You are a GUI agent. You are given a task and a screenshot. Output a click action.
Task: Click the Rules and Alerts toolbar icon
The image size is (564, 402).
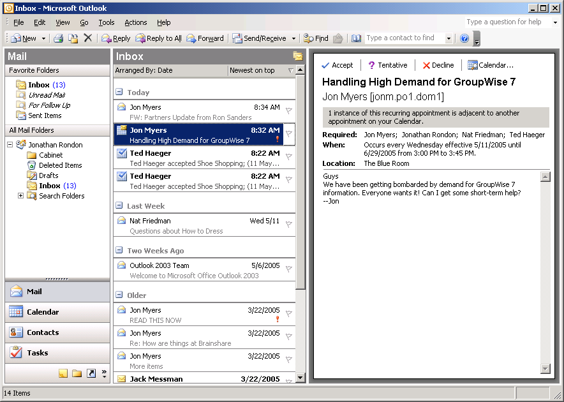[338, 38]
